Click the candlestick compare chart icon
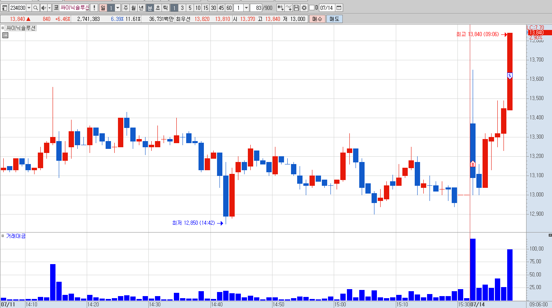Screen dimensions: 552x308 tap(280, 8)
